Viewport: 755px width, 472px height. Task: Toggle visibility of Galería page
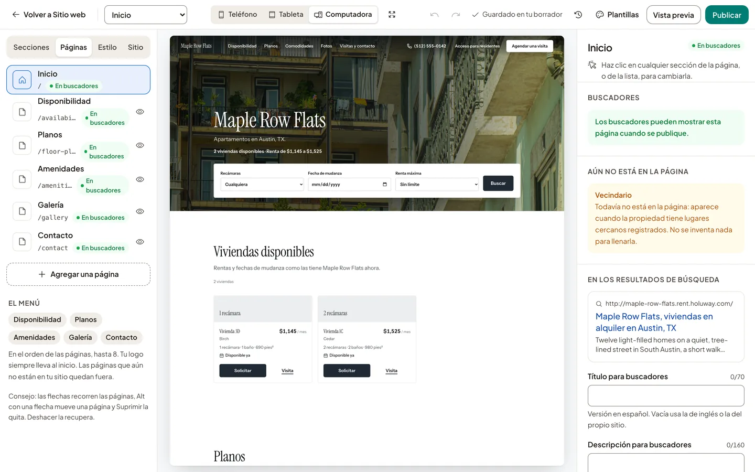(140, 211)
